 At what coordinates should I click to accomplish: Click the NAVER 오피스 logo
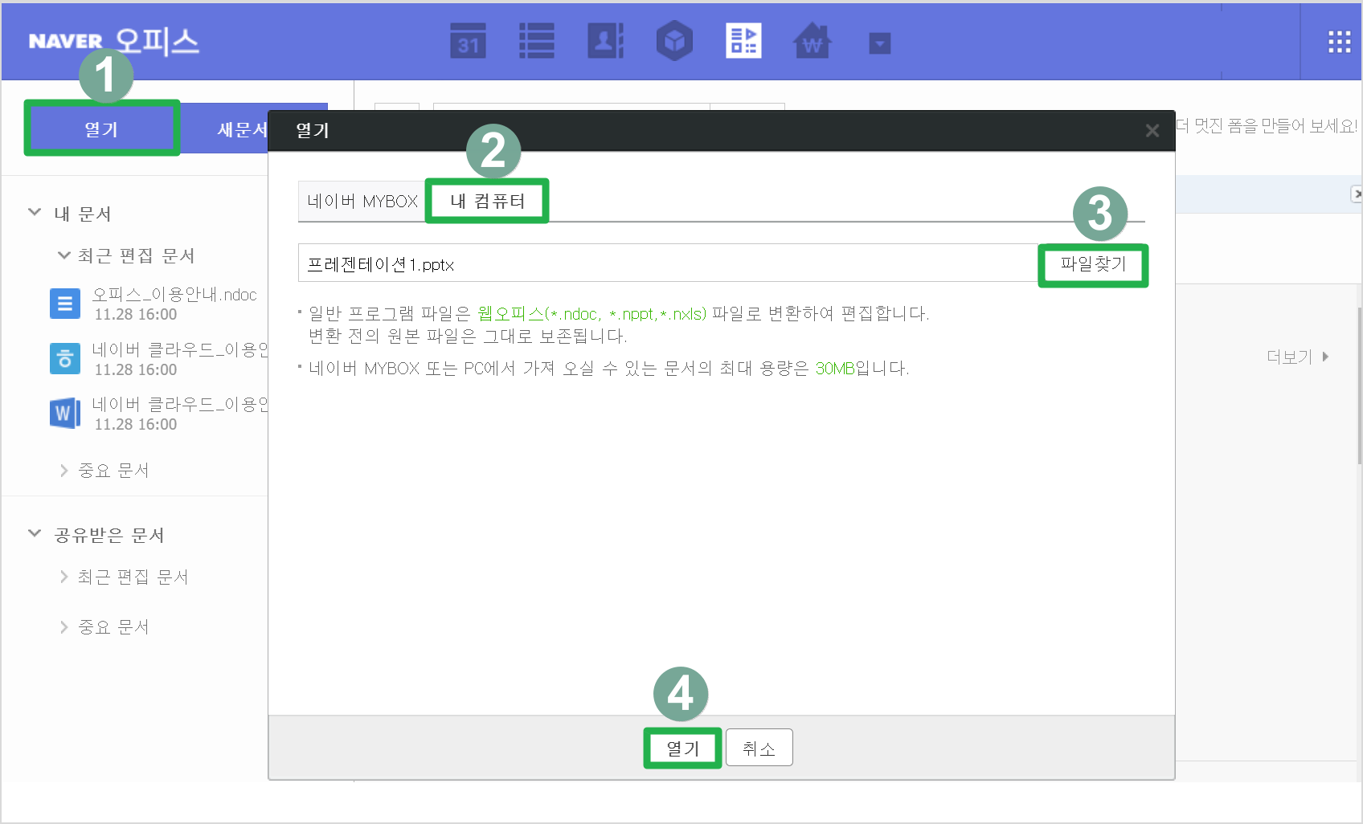pos(113,41)
